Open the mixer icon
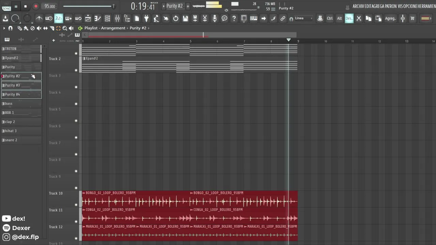436x245 pixels. pyautogui.click(x=117, y=18)
